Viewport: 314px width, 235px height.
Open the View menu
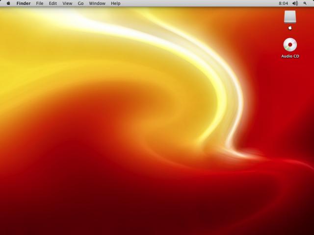67,3
